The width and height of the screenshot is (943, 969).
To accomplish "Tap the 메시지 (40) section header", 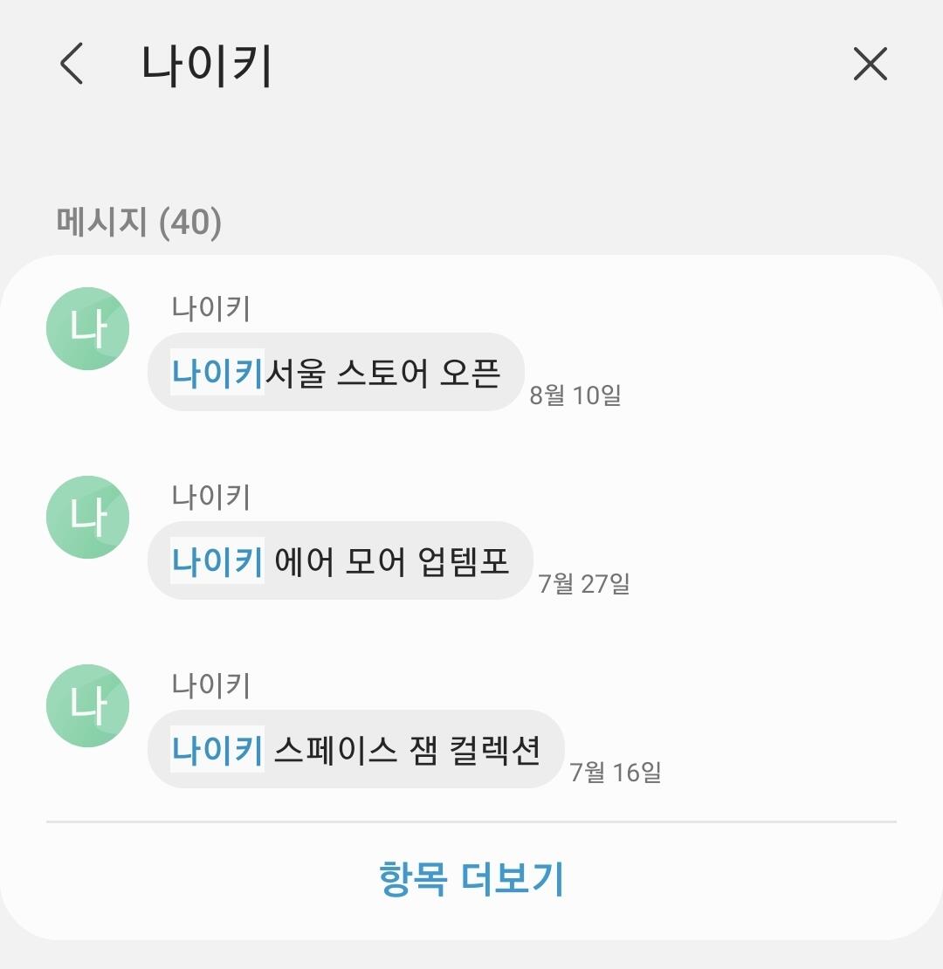I will (x=139, y=221).
